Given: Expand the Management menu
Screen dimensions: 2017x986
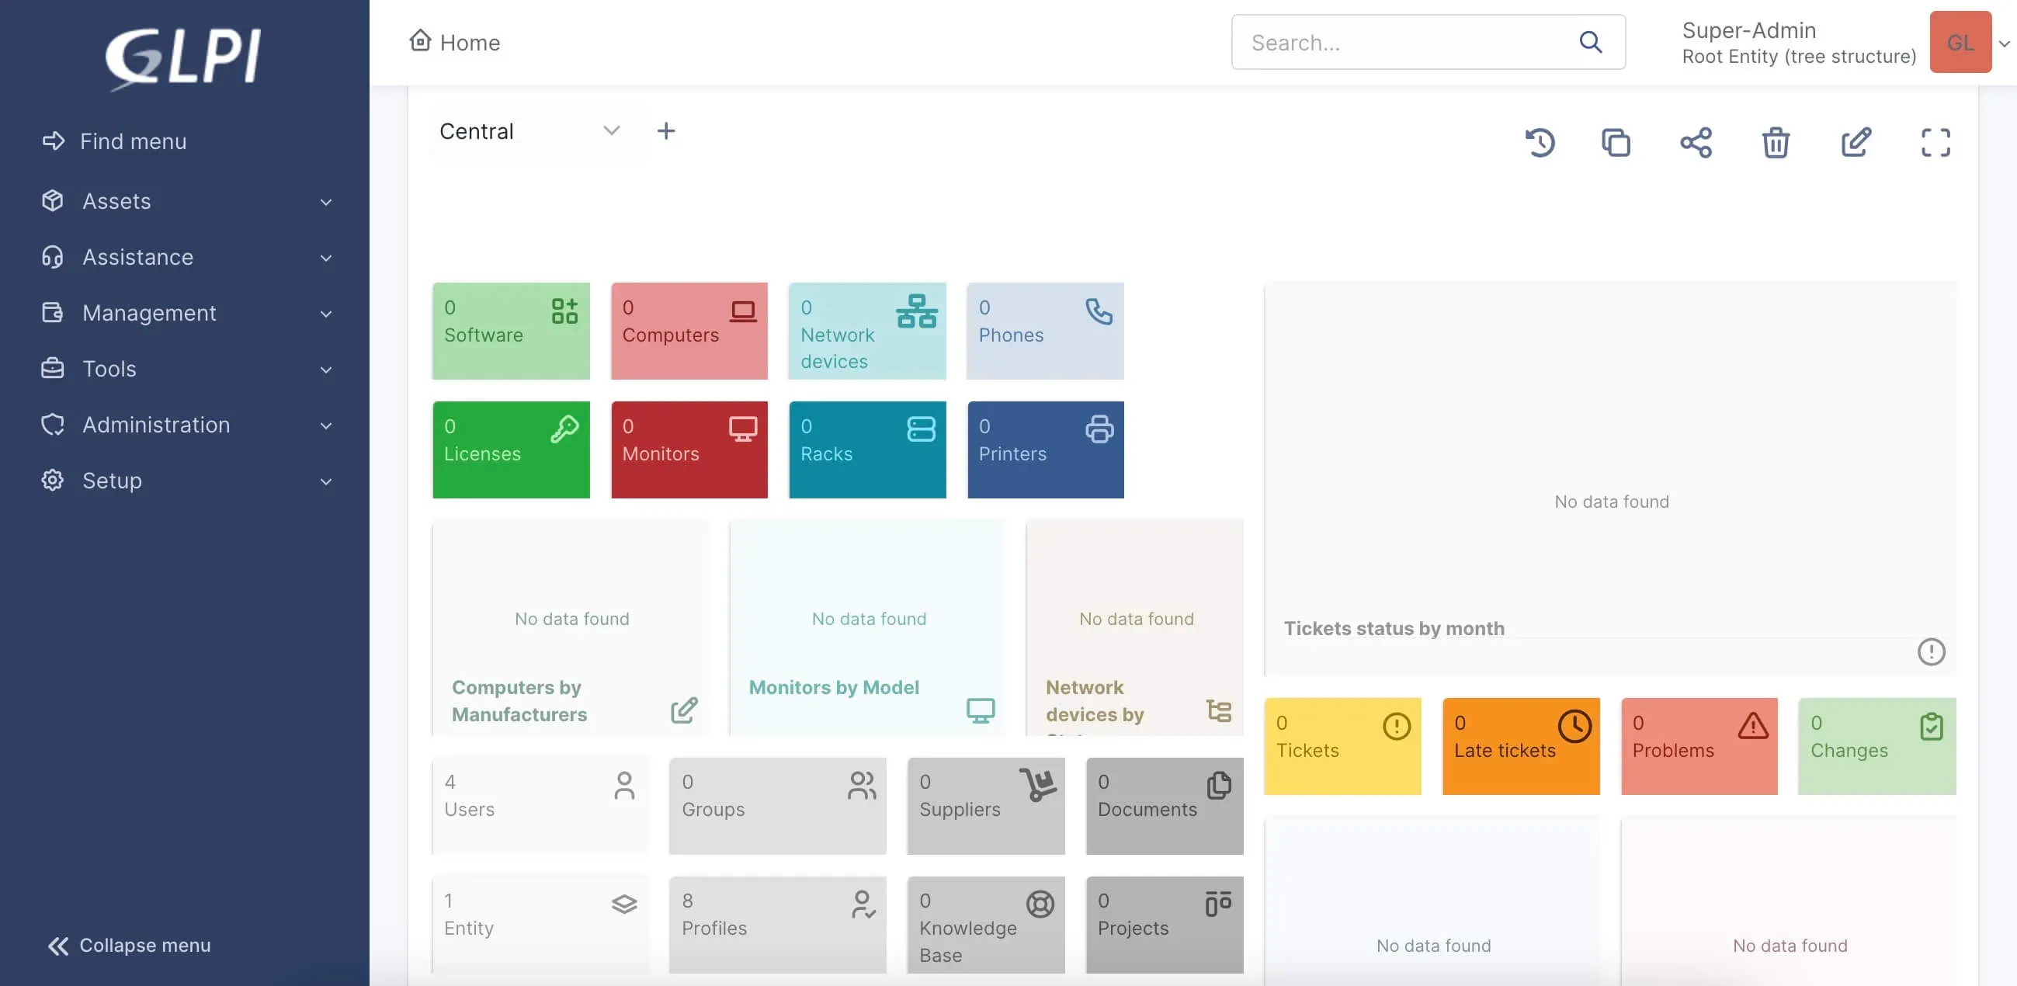Looking at the screenshot, I should coord(186,312).
